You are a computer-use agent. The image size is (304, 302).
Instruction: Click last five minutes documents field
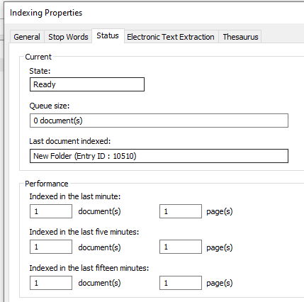tap(51, 247)
